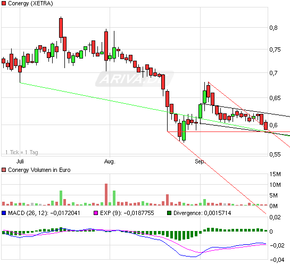290x264 pixels.
Task: Click the 0,75 price axis label
Action: 275,49
